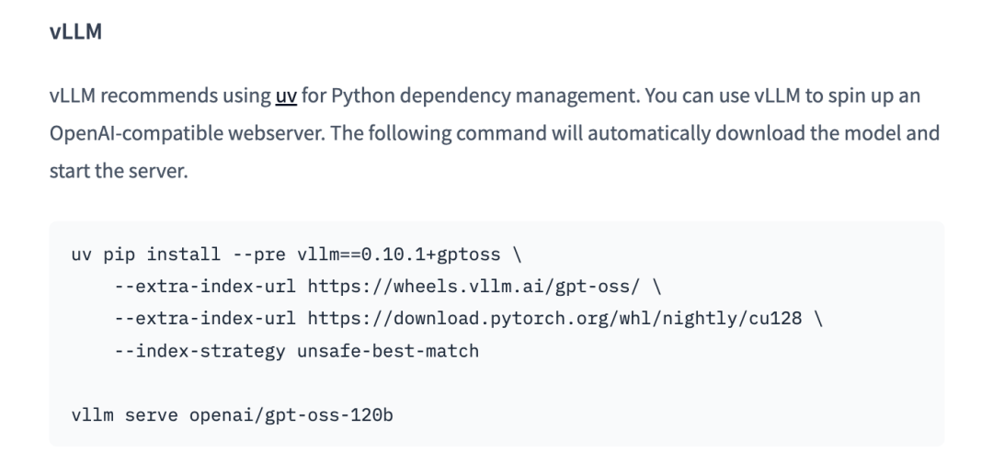Click the second "--extra-index-url" flag

pos(205,319)
